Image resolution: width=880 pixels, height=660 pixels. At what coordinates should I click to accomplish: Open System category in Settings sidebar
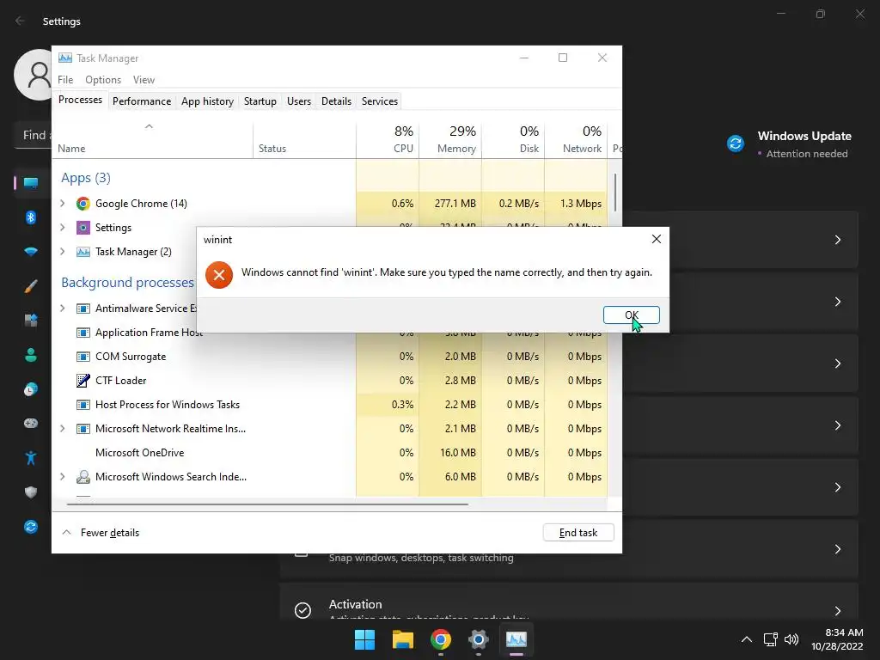click(x=31, y=183)
